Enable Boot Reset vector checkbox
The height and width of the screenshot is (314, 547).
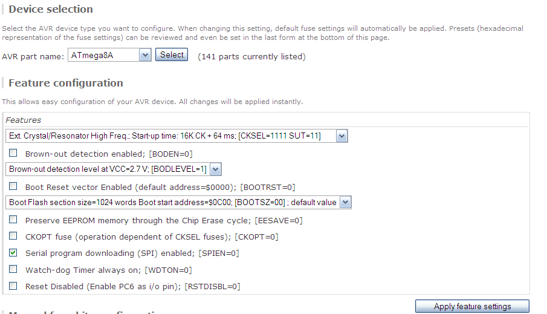click(13, 186)
